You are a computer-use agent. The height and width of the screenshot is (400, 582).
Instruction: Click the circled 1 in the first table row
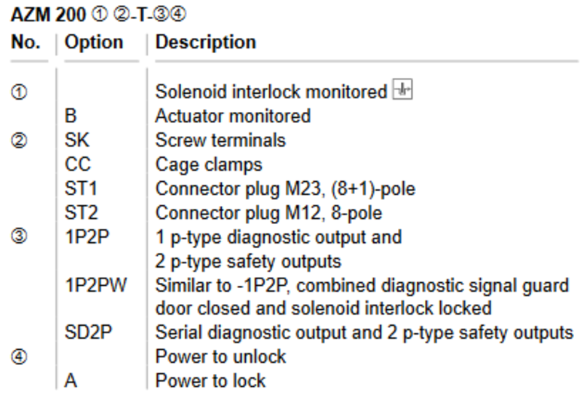[x=19, y=92]
